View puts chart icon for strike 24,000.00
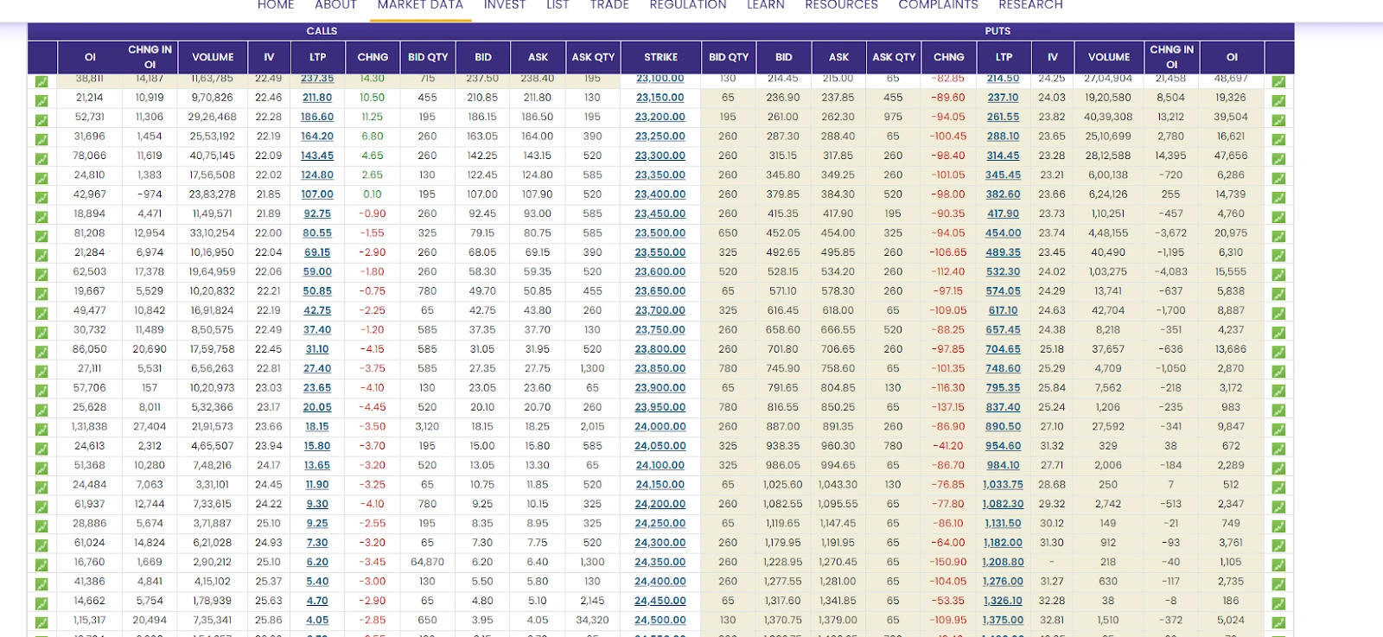 1278,429
